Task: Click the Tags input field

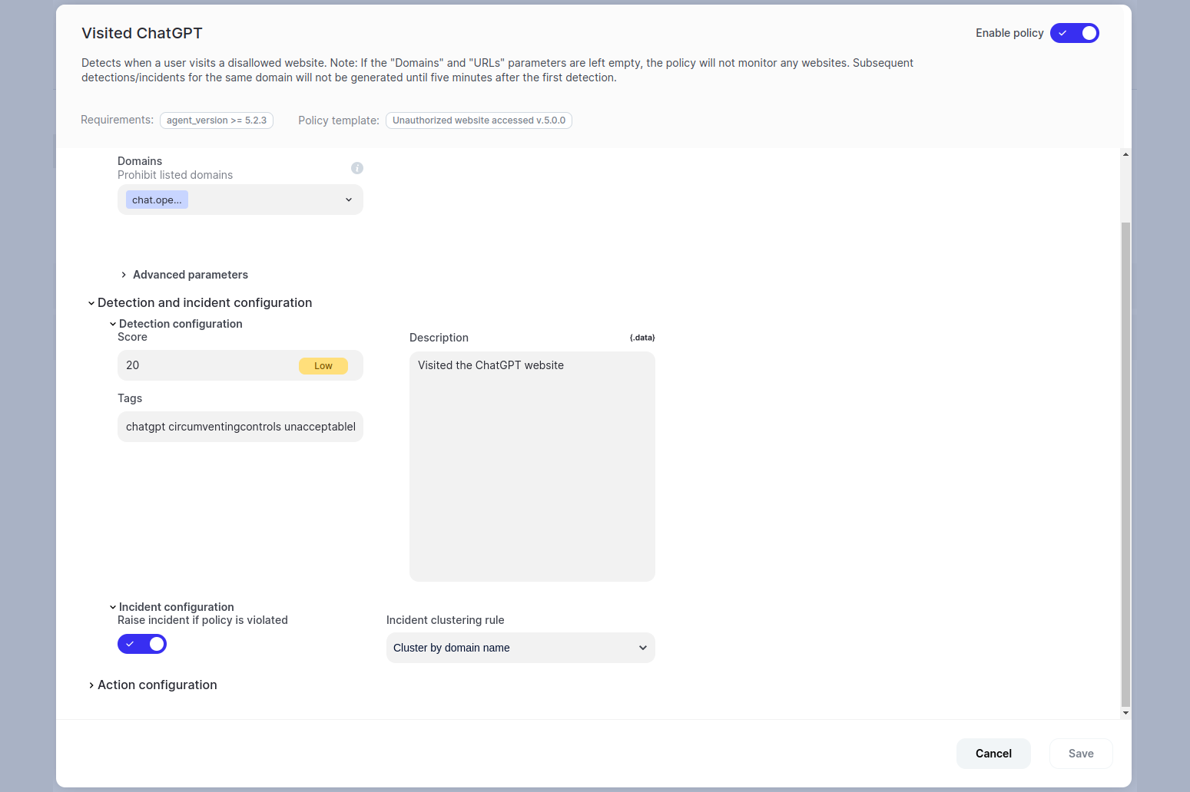Action: click(x=240, y=427)
